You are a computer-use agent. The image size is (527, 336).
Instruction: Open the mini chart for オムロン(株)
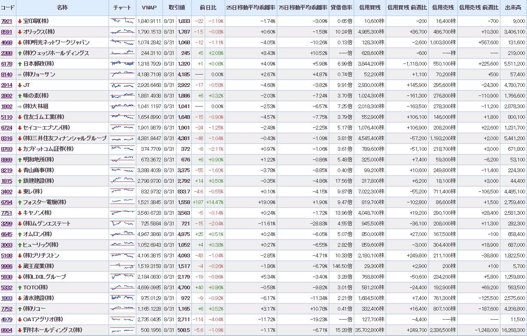click(x=122, y=234)
